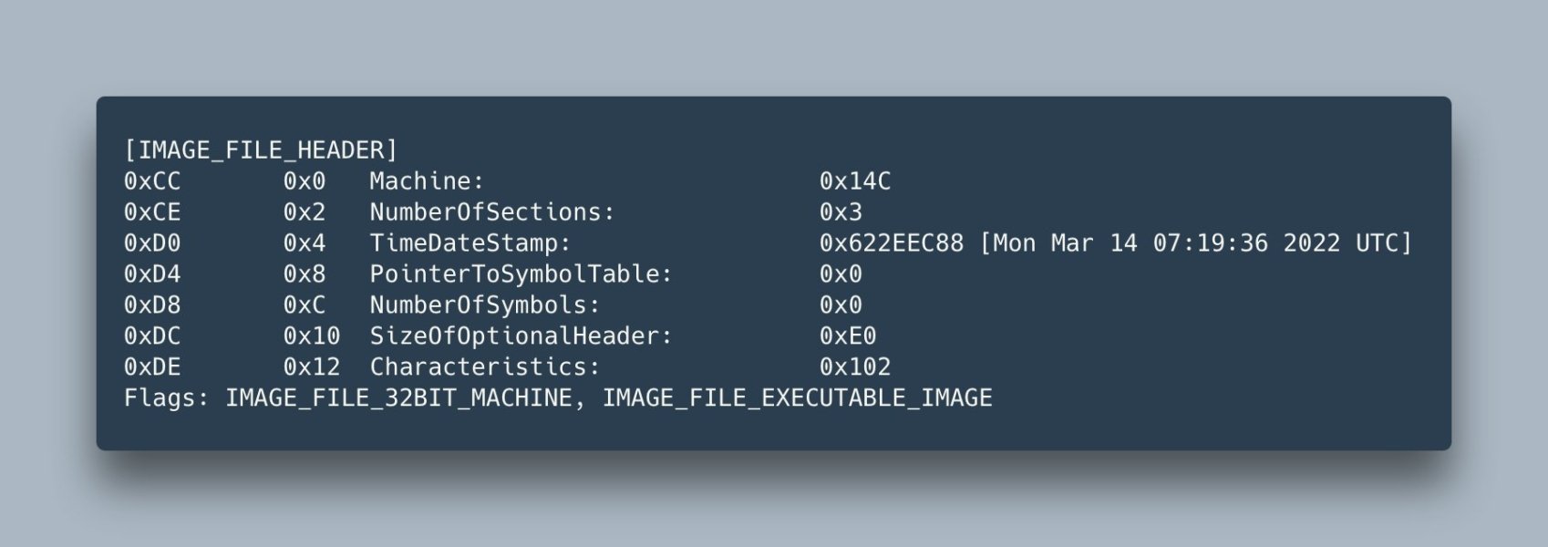
Task: Click the TimeDateStamp field label
Action: (x=470, y=243)
